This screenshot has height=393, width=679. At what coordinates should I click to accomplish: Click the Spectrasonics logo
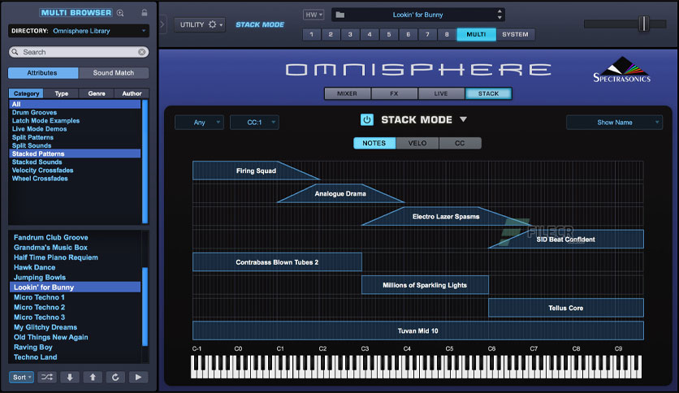622,70
